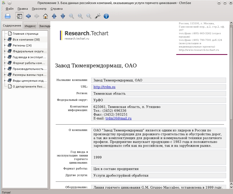
Task: Click the Research.Techart logo
Action: 84,35
